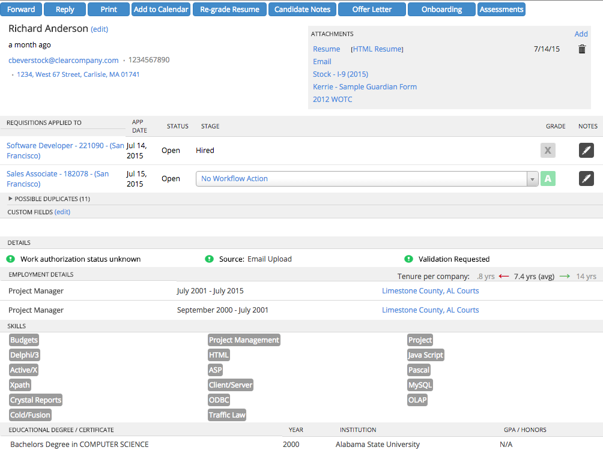The height and width of the screenshot is (462, 603).
Task: Open notes editor pencil for Software Developer requisition
Action: 586,150
